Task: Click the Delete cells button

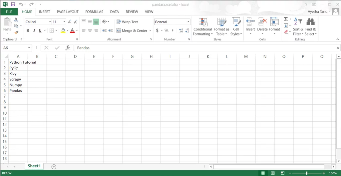Action: coord(262,27)
